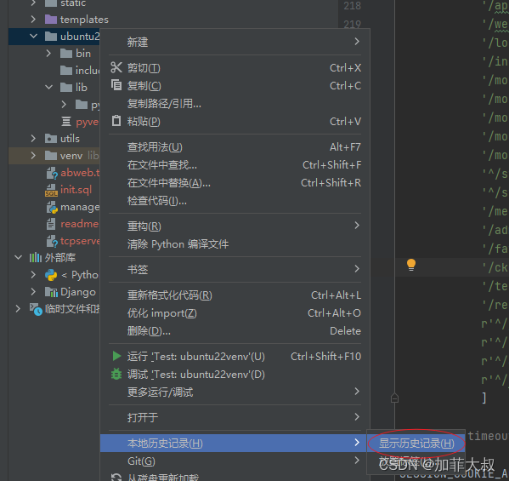Select 在文件中替换(A)... menu item

point(235,183)
